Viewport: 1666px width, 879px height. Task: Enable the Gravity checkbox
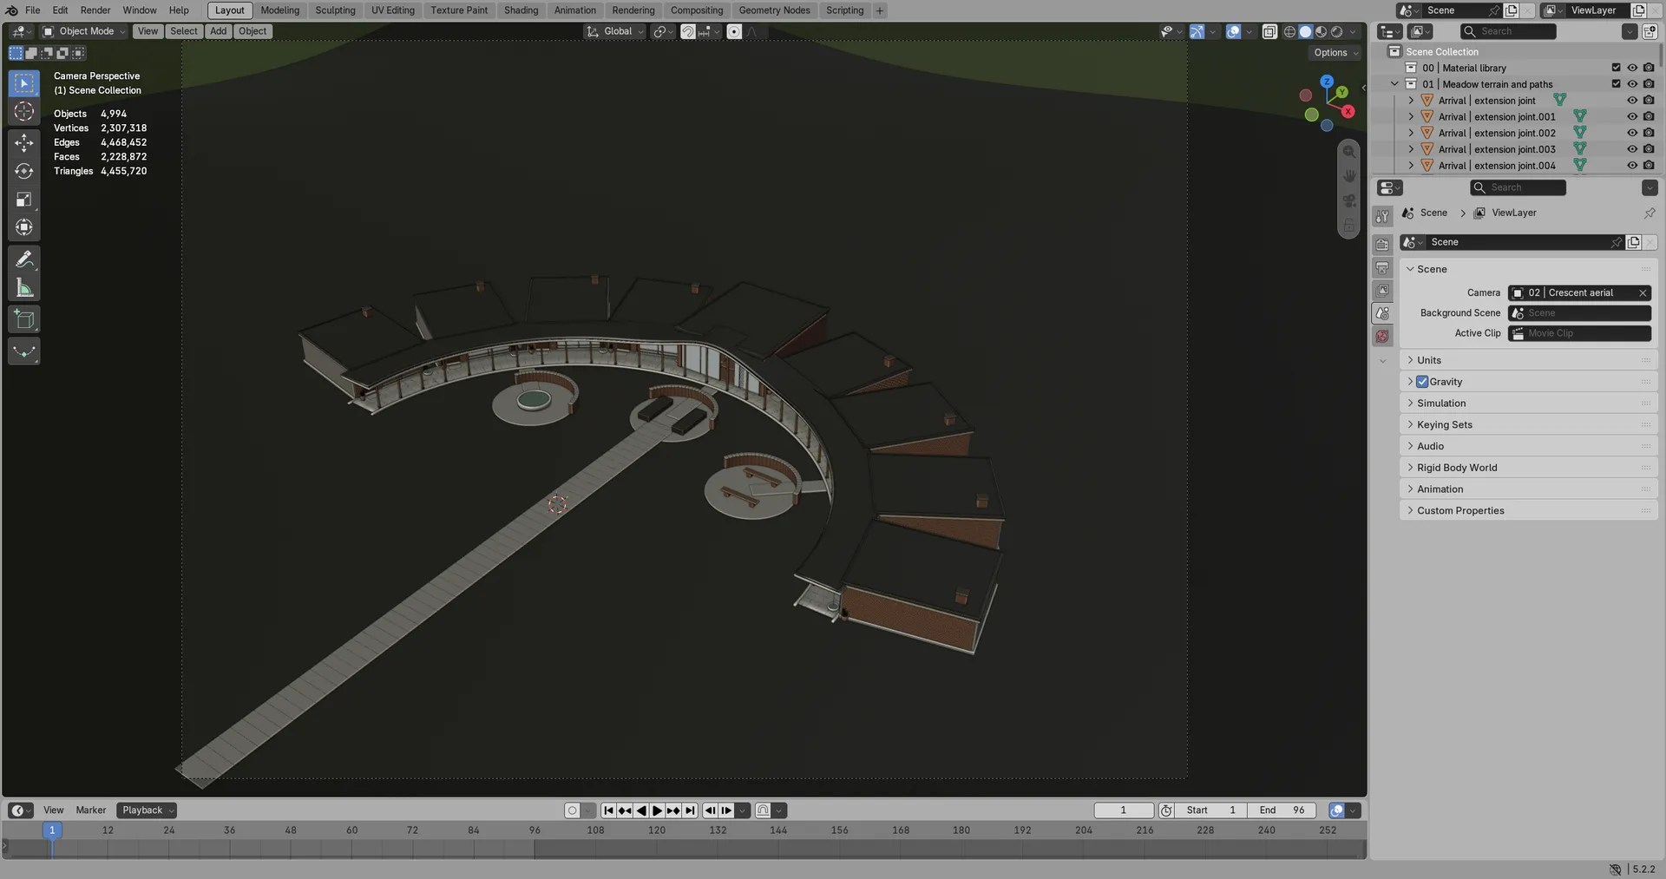(1422, 382)
